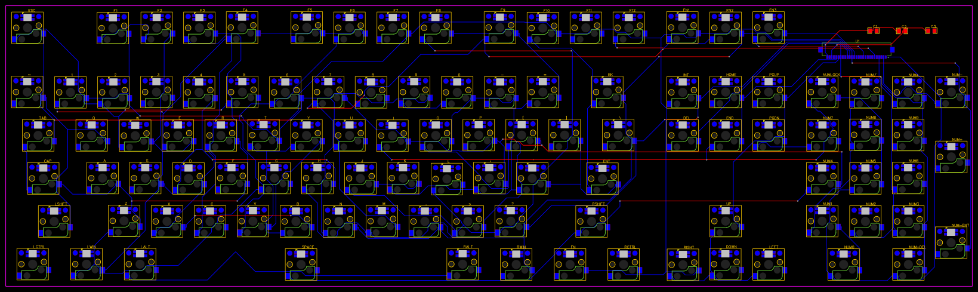Select the END key footprint

726,136
